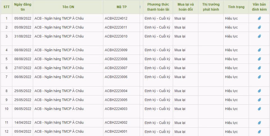270x136 pixels.
Task: Click paperclip icon for ACBH2223010
Action: [x=259, y=36]
